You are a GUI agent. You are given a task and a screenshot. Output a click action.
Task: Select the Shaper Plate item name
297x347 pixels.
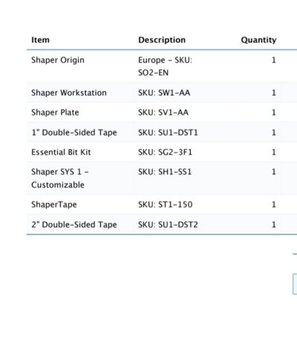[x=55, y=113]
